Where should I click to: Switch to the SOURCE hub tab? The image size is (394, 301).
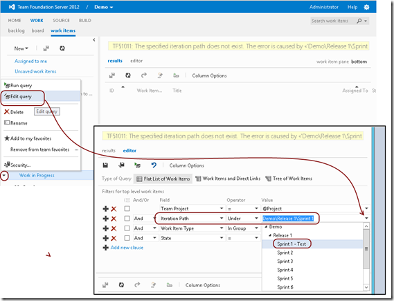point(61,20)
